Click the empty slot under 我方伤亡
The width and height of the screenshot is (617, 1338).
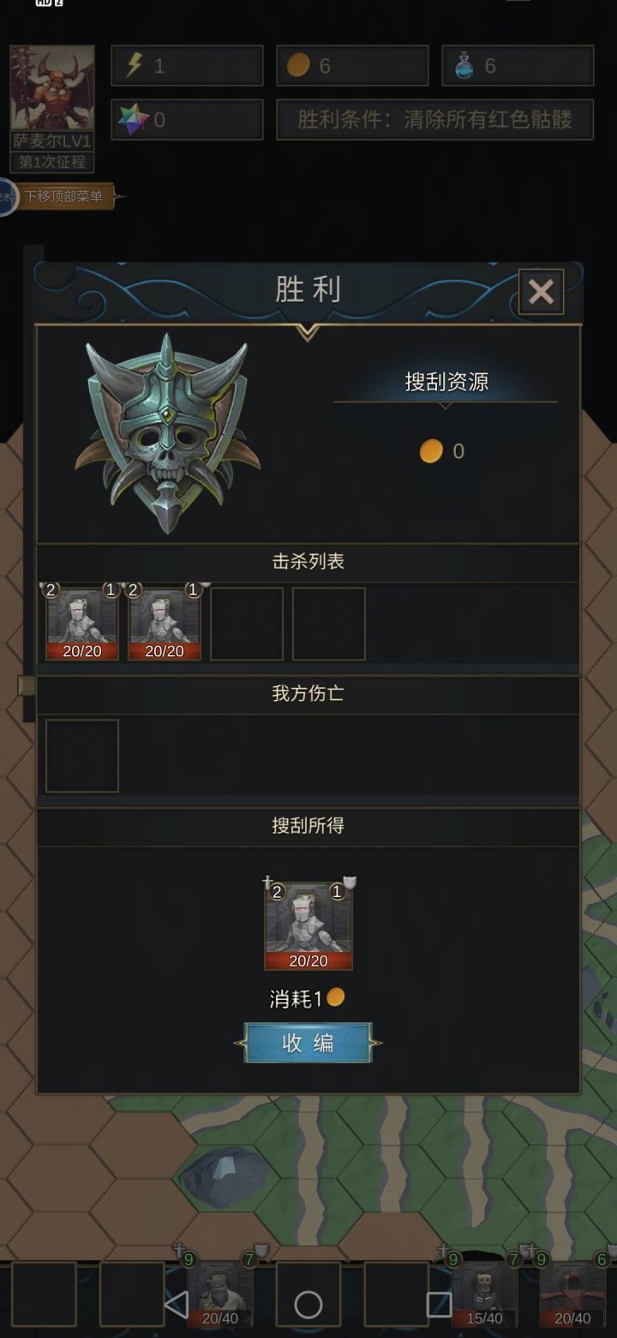pos(82,756)
